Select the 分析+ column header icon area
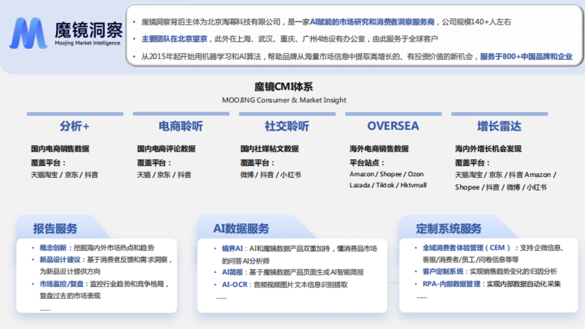 pyautogui.click(x=73, y=126)
